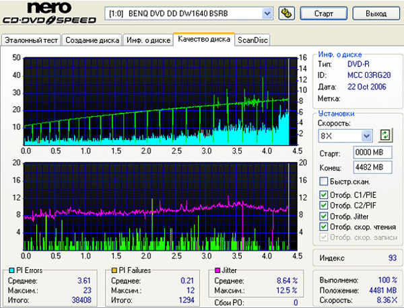Click the Положение value 4481 MB
404x308 pixels.
pos(382,291)
